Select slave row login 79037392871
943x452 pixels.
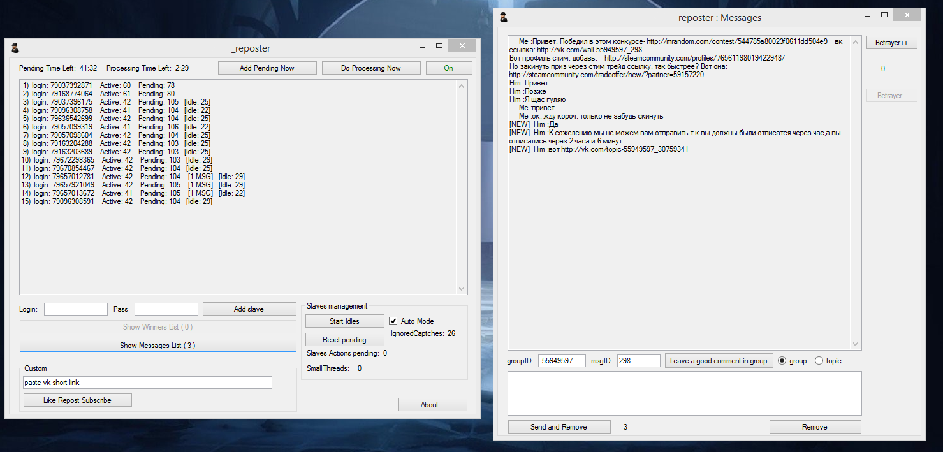tap(99, 85)
